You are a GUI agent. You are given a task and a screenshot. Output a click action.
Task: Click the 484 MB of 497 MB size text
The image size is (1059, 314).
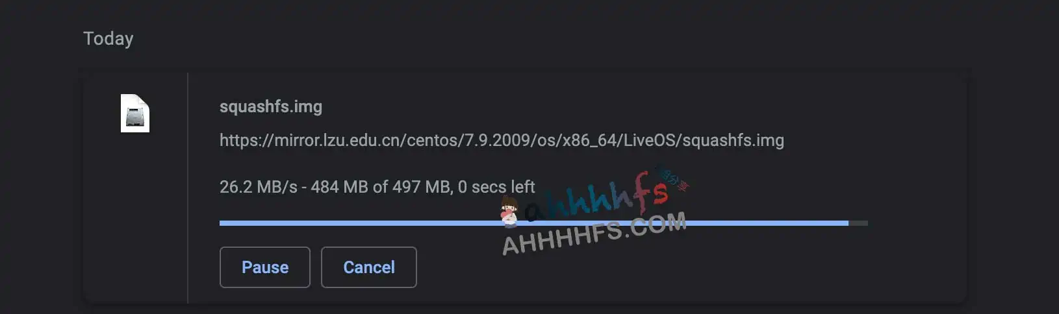click(x=381, y=187)
